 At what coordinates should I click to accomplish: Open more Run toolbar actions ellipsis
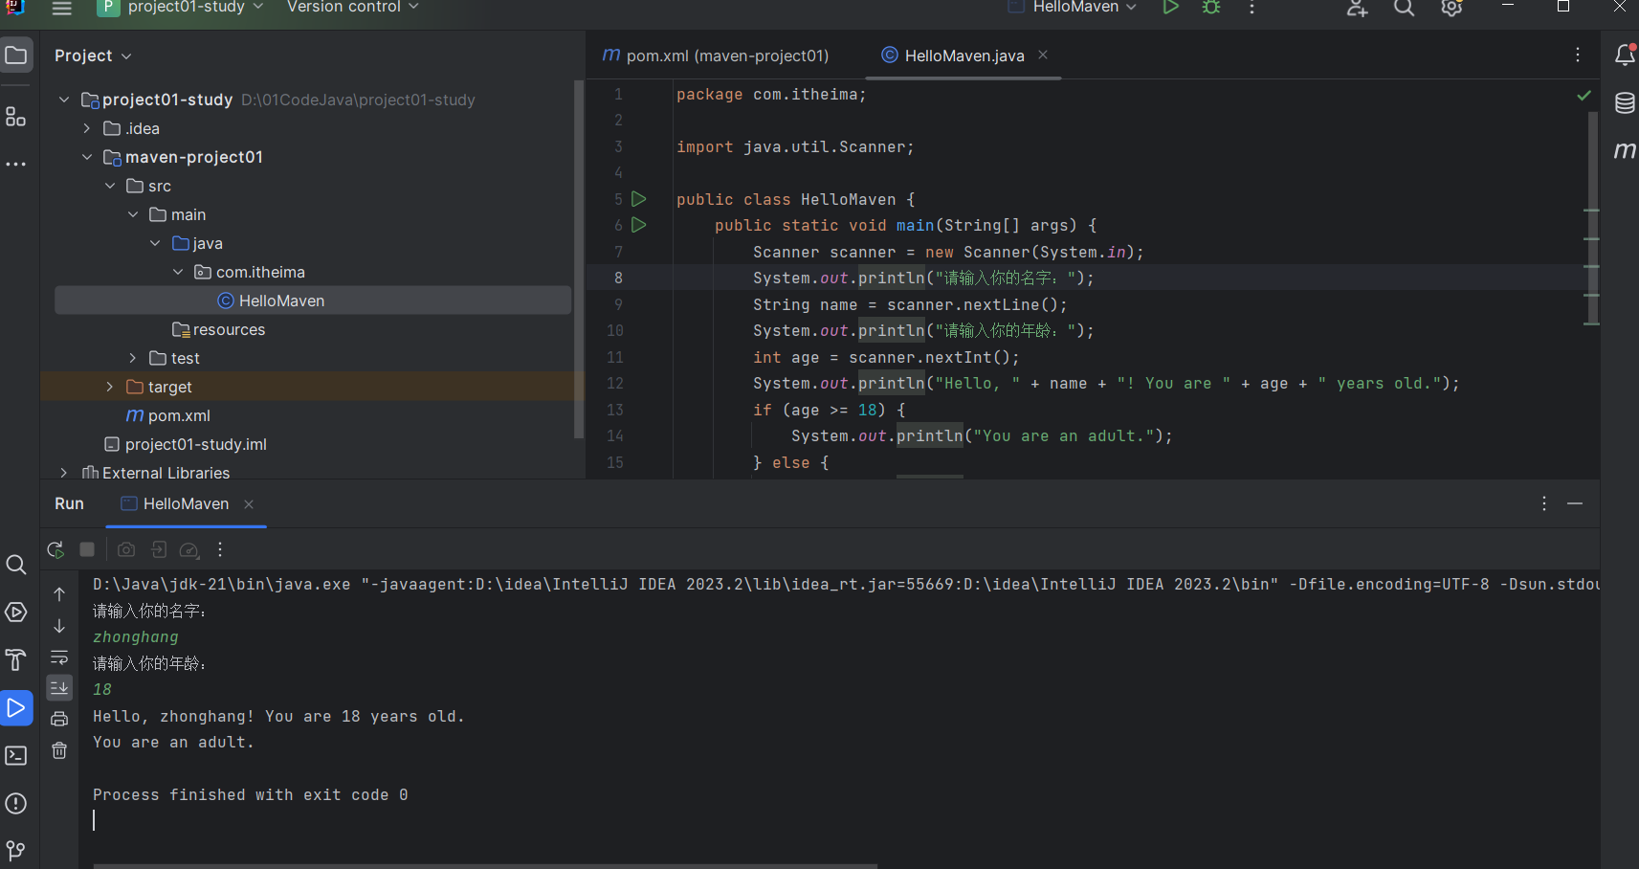point(220,549)
